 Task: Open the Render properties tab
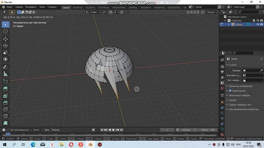click(x=222, y=67)
